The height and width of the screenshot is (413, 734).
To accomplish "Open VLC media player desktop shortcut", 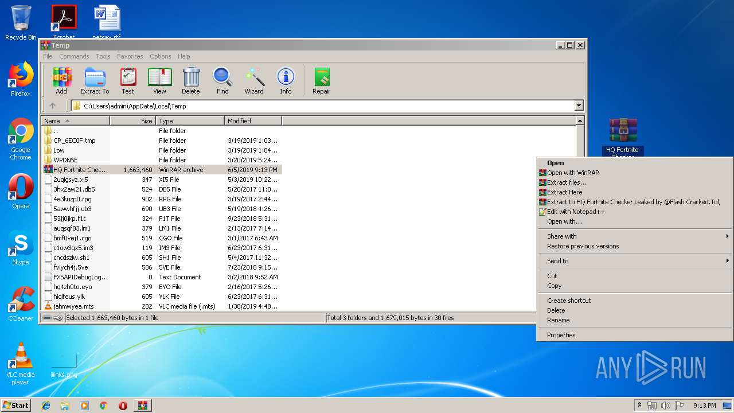I will coord(21,364).
